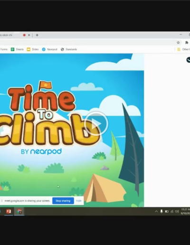190x245 pixels.
Task: Open the volume tray icon
Action: 177,211
